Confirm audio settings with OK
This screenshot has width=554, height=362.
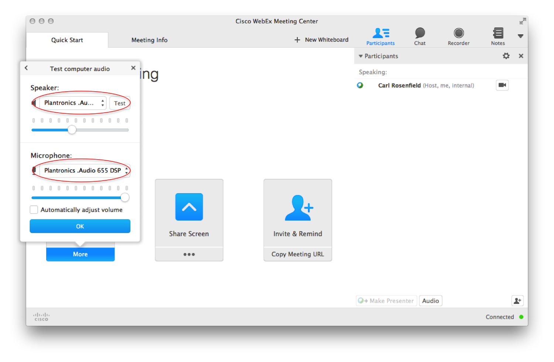[x=80, y=226]
